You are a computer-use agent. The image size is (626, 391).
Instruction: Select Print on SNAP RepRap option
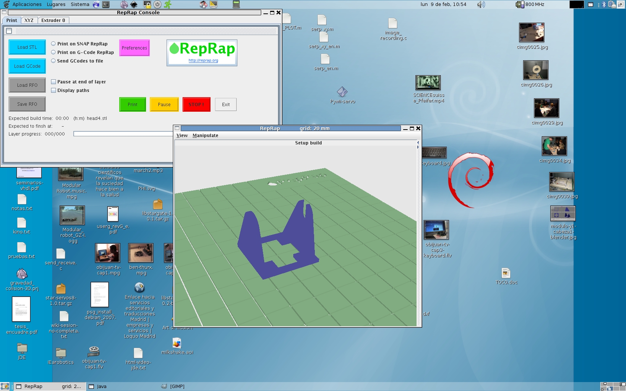click(53, 44)
